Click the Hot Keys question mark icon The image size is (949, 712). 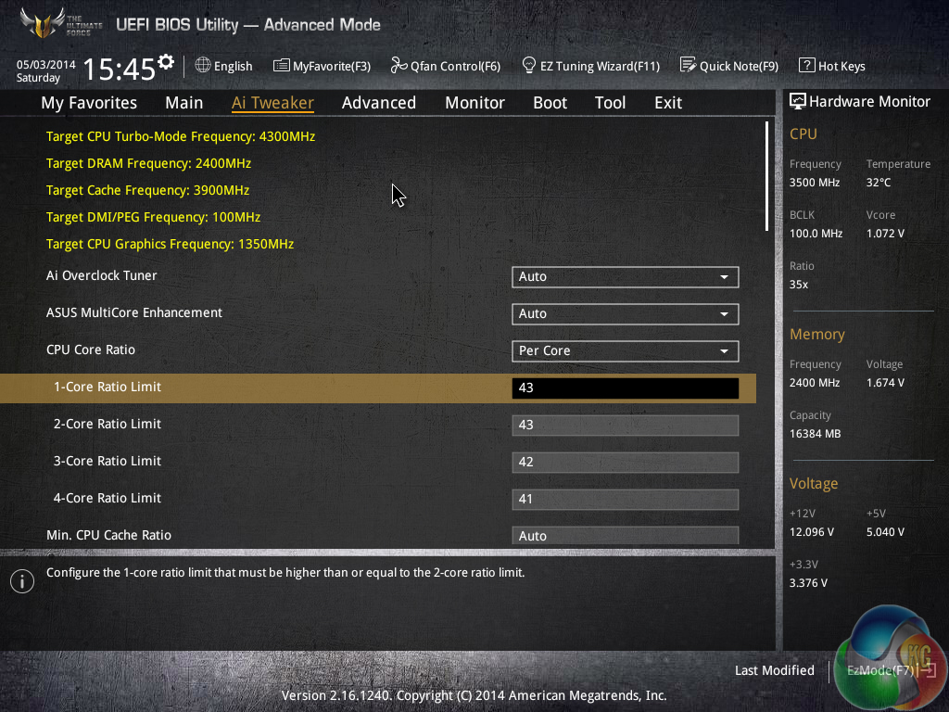[x=807, y=65]
